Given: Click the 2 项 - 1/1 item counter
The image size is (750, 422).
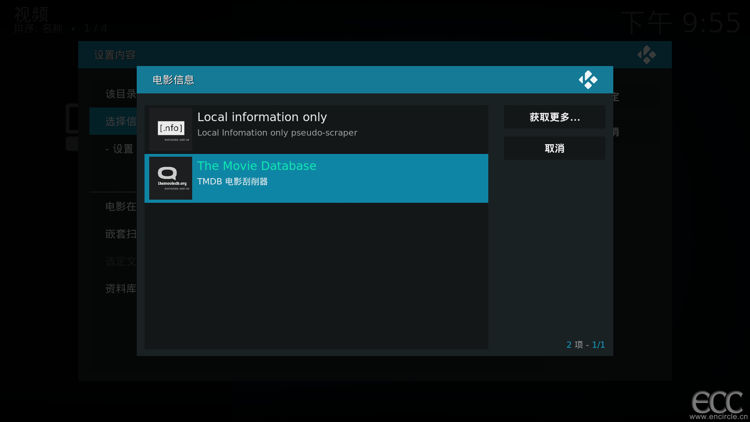Looking at the screenshot, I should tap(586, 345).
